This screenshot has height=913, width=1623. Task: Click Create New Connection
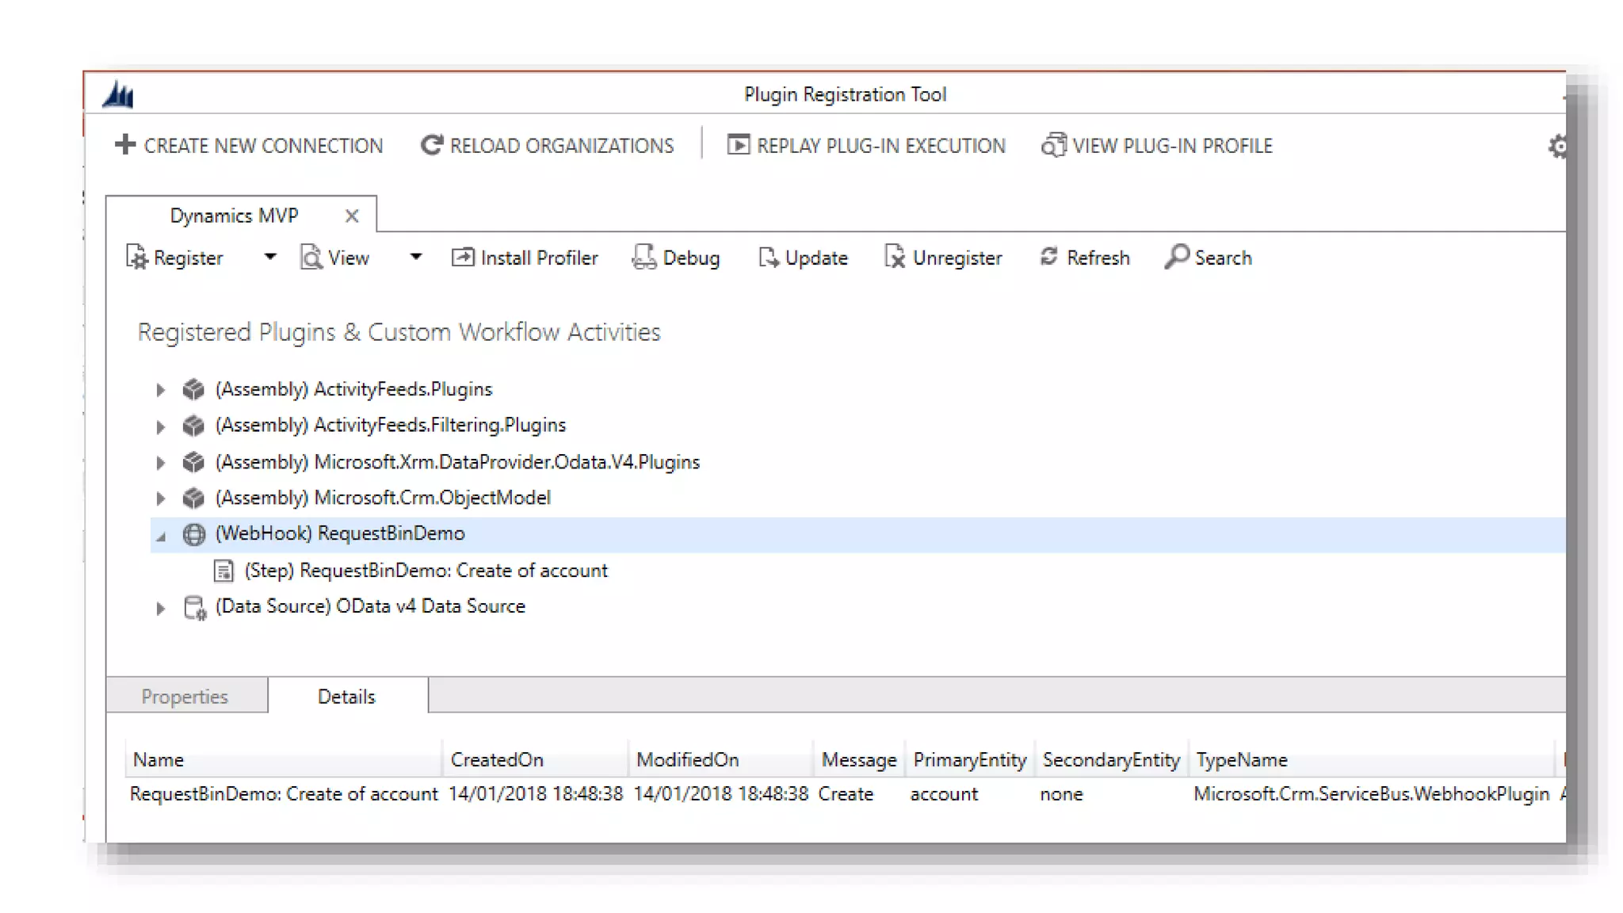pyautogui.click(x=249, y=146)
